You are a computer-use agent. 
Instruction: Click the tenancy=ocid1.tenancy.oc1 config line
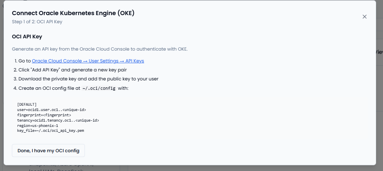coord(58,120)
